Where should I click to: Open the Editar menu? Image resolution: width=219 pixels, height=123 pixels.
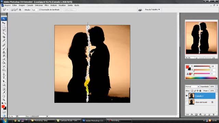[x=14, y=5]
